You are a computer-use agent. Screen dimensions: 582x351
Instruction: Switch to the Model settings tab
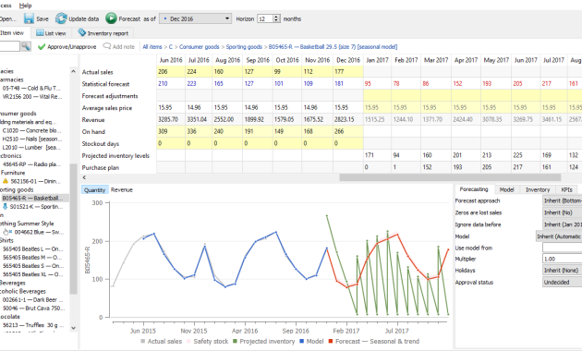click(x=506, y=189)
